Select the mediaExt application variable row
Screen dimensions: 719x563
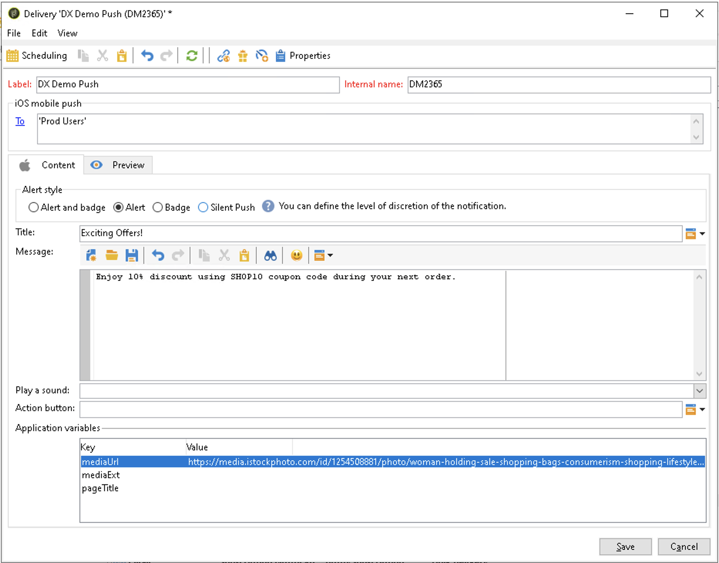pos(393,475)
